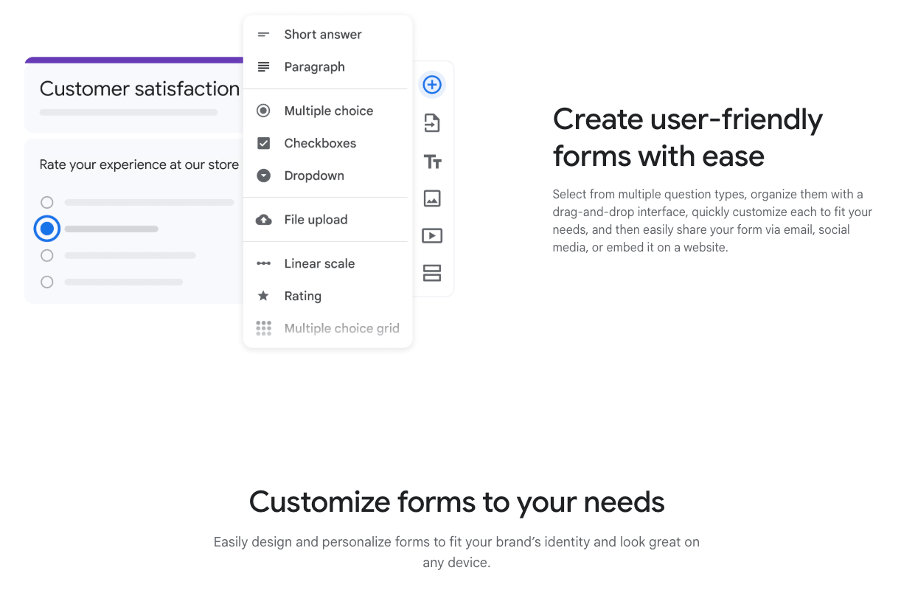This screenshot has width=901, height=590.
Task: Click the Multiple choice grid icon
Action: (x=263, y=327)
